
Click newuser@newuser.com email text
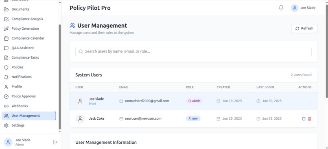tap(143, 118)
